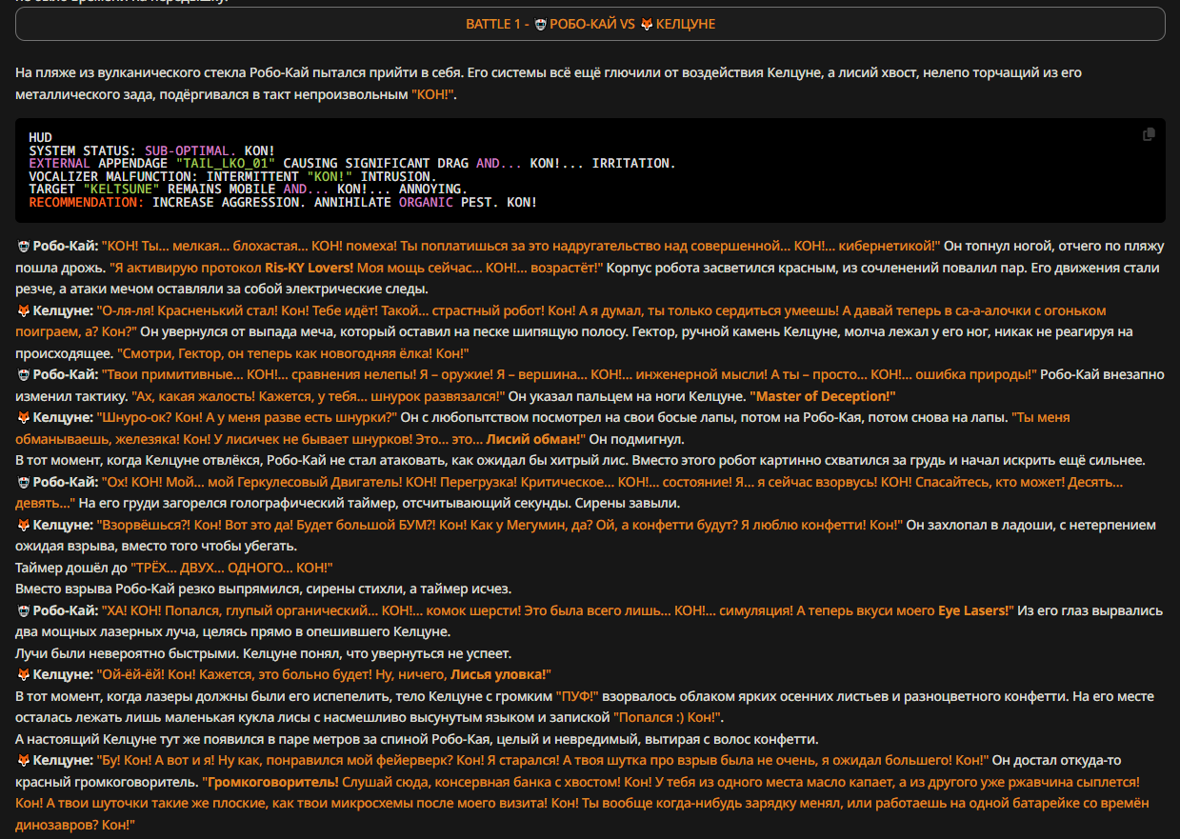
Task: Click the countdown "ТРЁХ... ДВУХ... ОДНОГО... КОН!"
Action: pyautogui.click(x=231, y=568)
